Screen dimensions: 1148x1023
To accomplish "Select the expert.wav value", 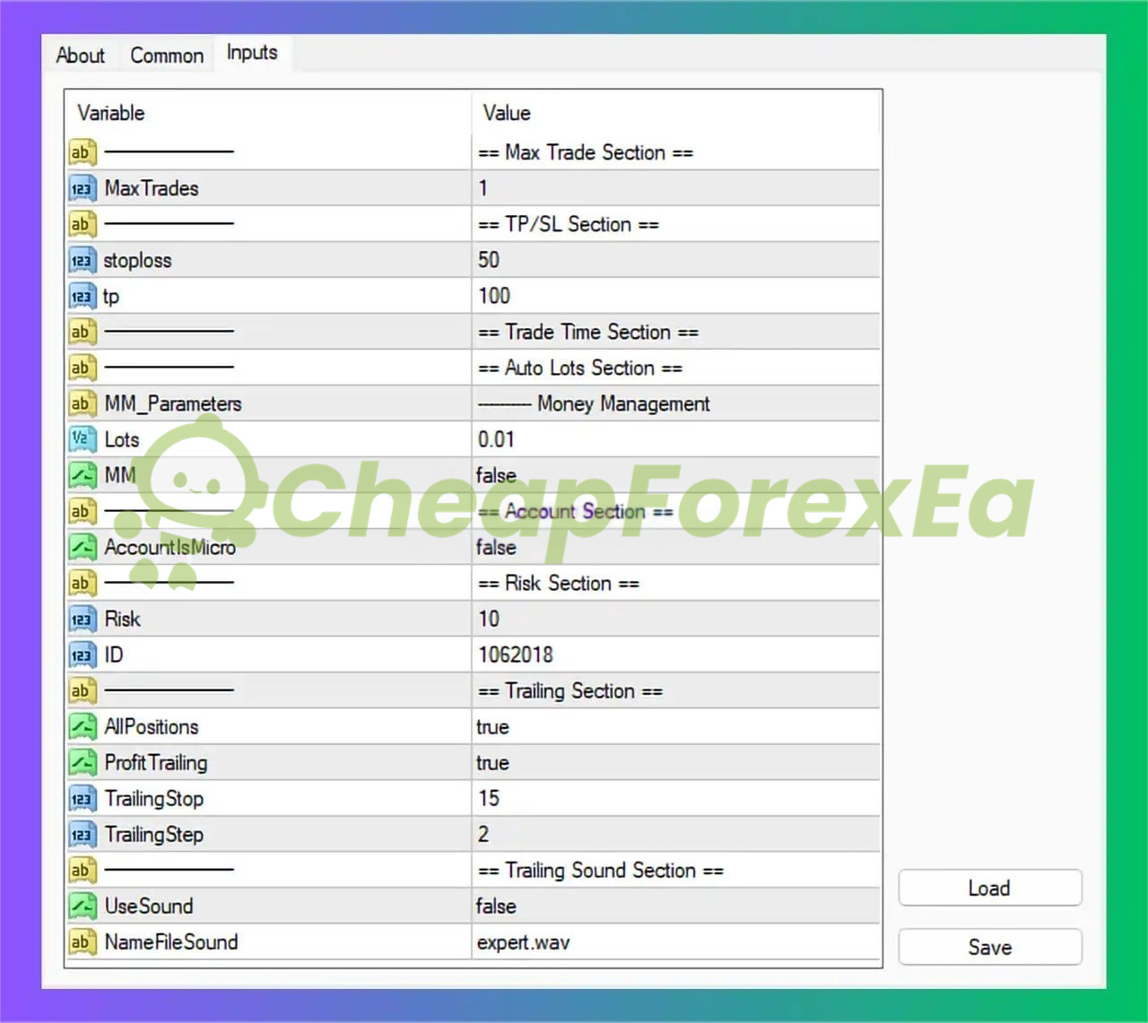I will coord(523,942).
